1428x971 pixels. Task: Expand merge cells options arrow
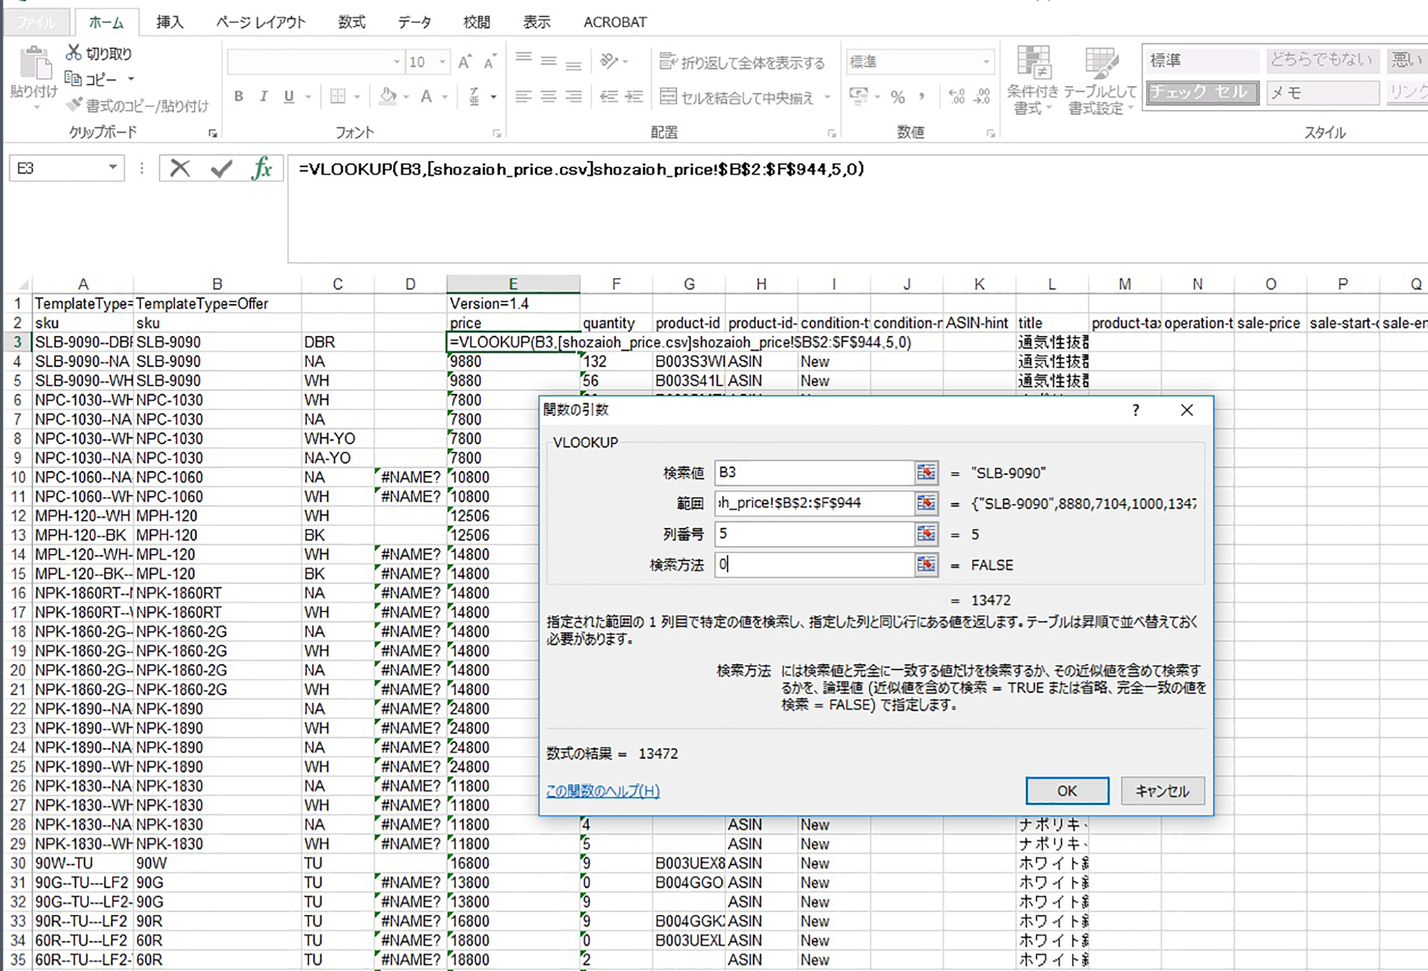tap(827, 97)
